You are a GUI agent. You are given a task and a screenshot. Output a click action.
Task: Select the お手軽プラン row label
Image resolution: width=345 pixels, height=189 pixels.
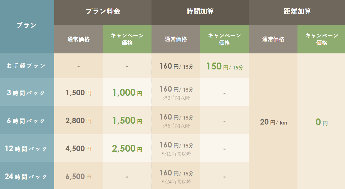27,66
